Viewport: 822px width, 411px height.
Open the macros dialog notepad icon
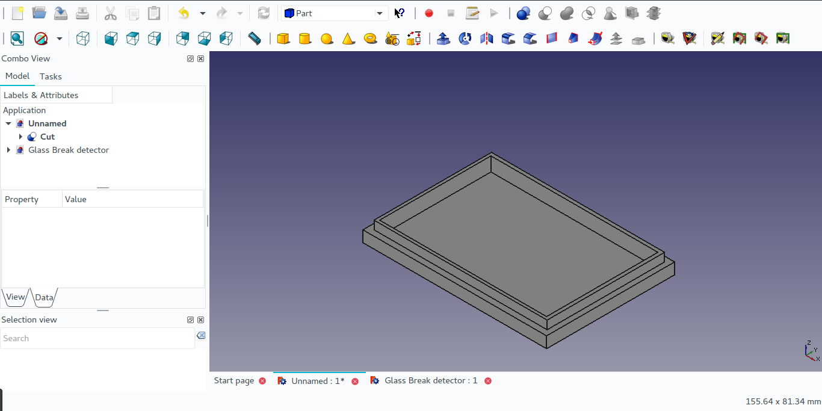coord(472,13)
